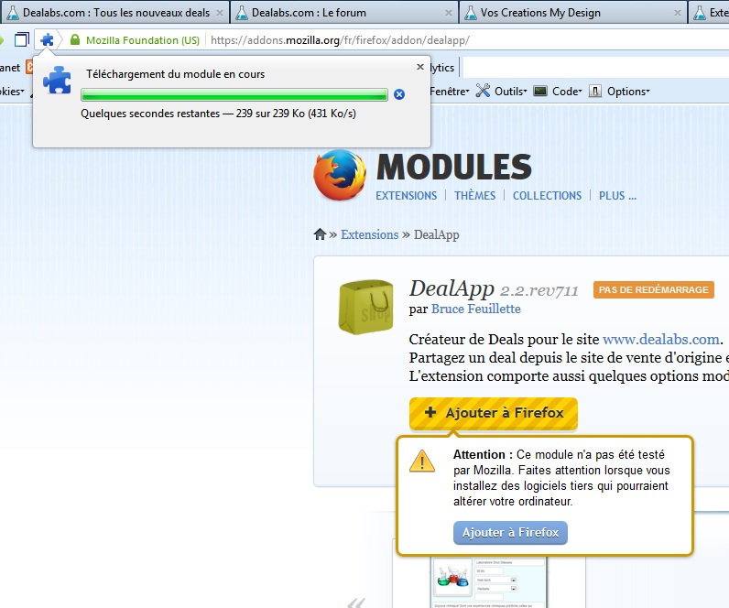Click the Options toolbar icon

(x=595, y=91)
